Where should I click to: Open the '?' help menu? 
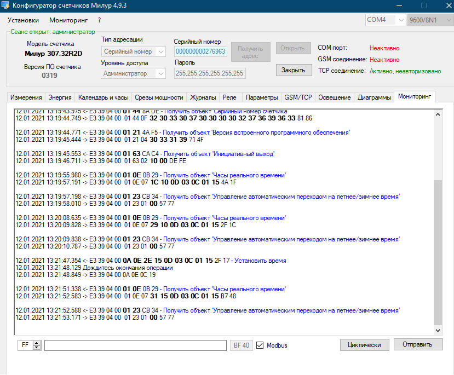click(99, 20)
